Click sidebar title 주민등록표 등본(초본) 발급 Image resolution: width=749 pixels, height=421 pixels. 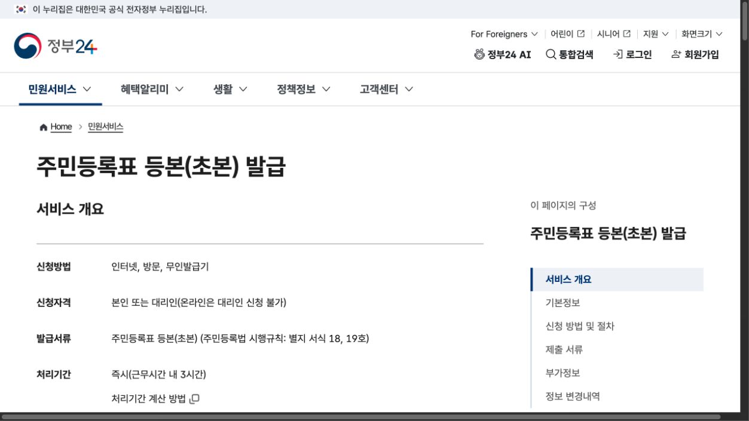click(608, 233)
